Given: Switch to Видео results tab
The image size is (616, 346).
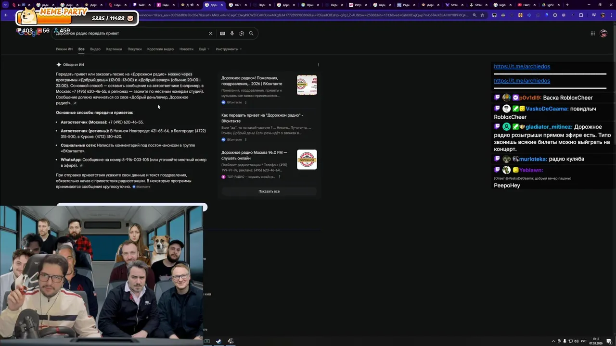Looking at the screenshot, I should point(95,49).
